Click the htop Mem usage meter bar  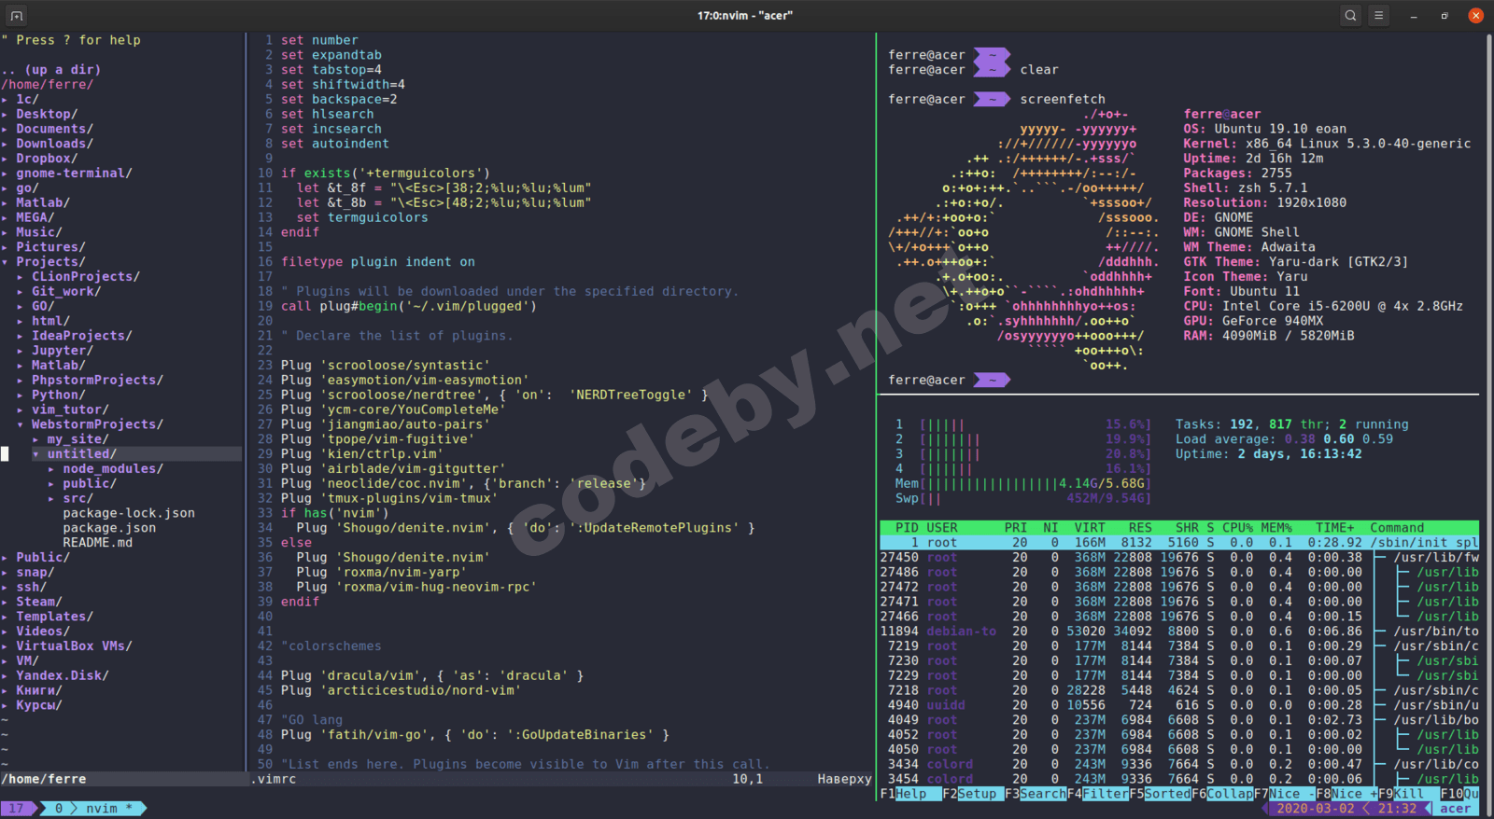coord(1022,484)
